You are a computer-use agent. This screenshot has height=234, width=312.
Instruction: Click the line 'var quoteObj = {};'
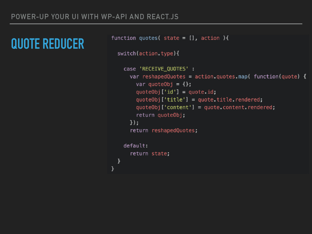click(164, 84)
